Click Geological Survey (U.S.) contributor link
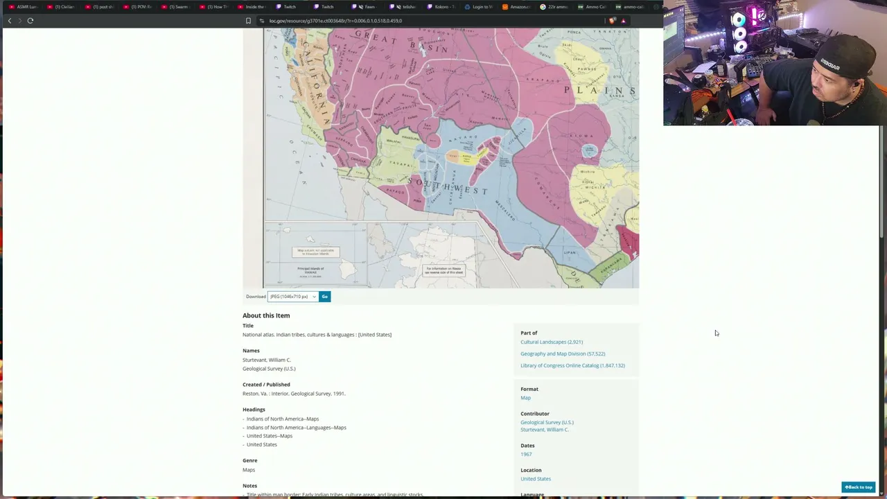Viewport: 887px width, 499px height. pos(547,422)
